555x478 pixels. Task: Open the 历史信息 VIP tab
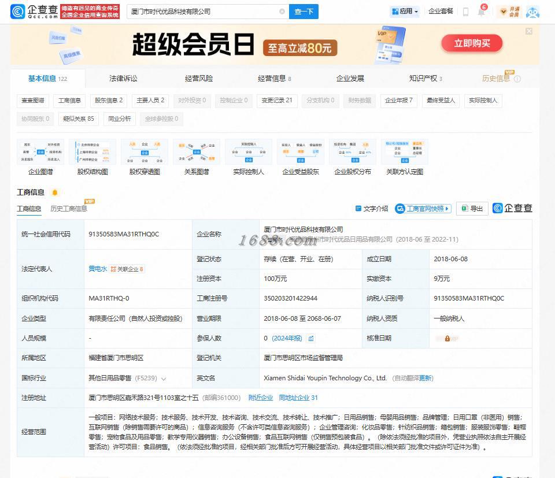pos(496,79)
